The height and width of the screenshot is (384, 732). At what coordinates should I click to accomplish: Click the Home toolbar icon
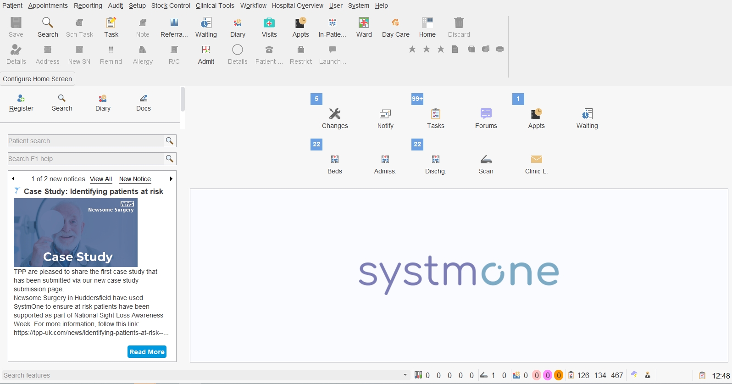427,27
